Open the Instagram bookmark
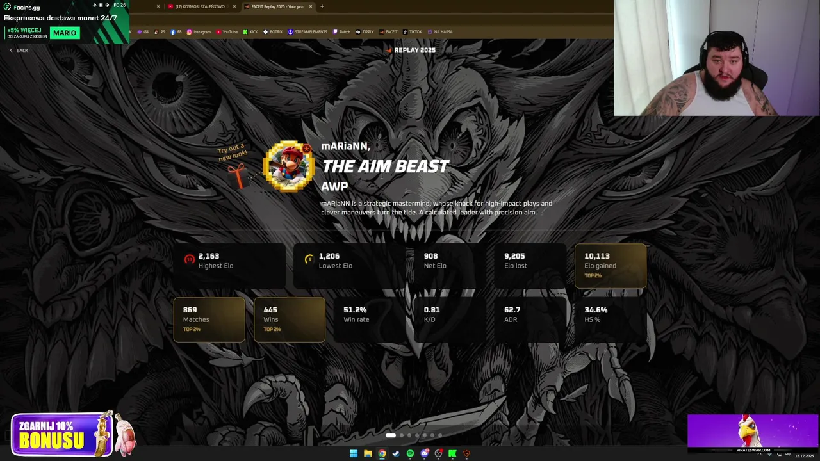820x461 pixels. coord(199,32)
